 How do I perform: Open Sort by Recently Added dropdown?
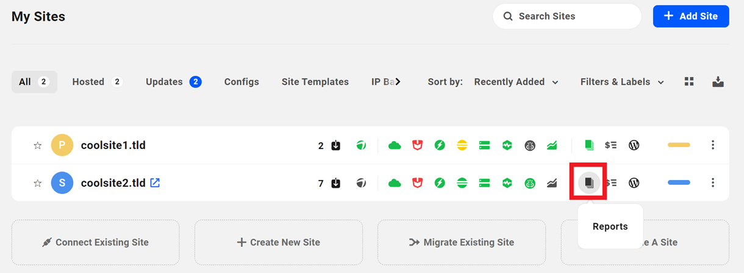click(516, 81)
